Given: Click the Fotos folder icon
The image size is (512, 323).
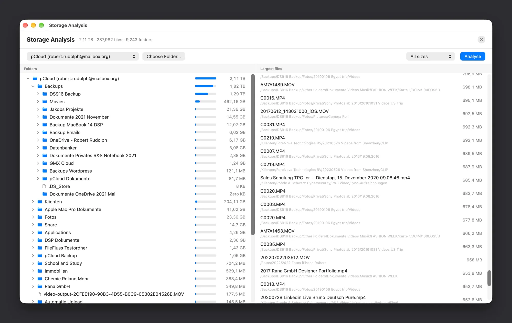Looking at the screenshot, I should pos(40,217).
